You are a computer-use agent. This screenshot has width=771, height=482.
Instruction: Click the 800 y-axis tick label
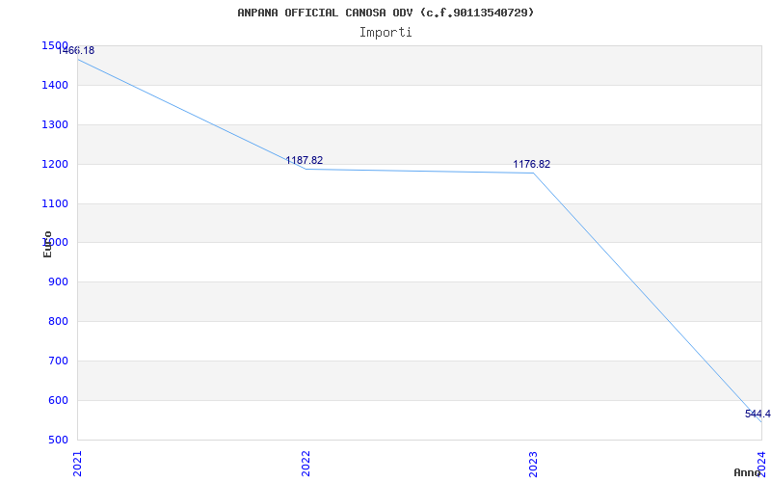coord(58,322)
